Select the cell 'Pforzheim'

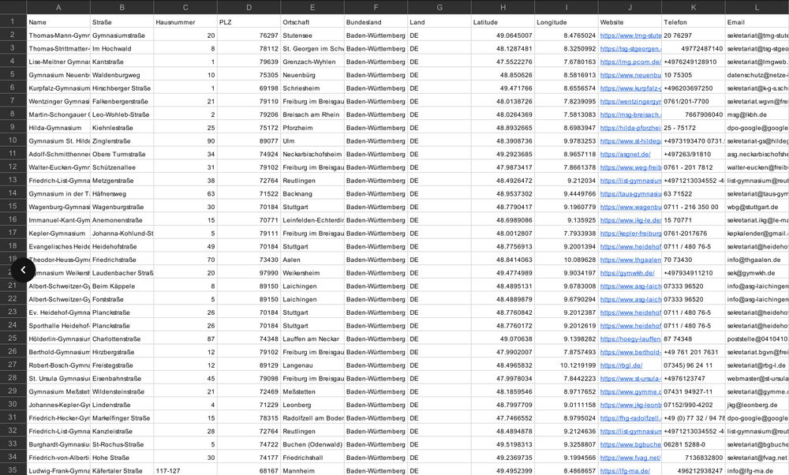pos(312,128)
